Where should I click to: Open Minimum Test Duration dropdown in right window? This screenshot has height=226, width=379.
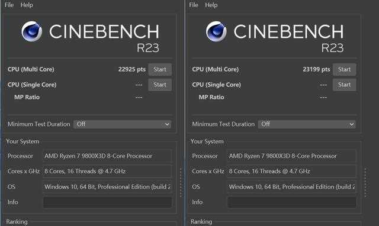tap(307, 124)
